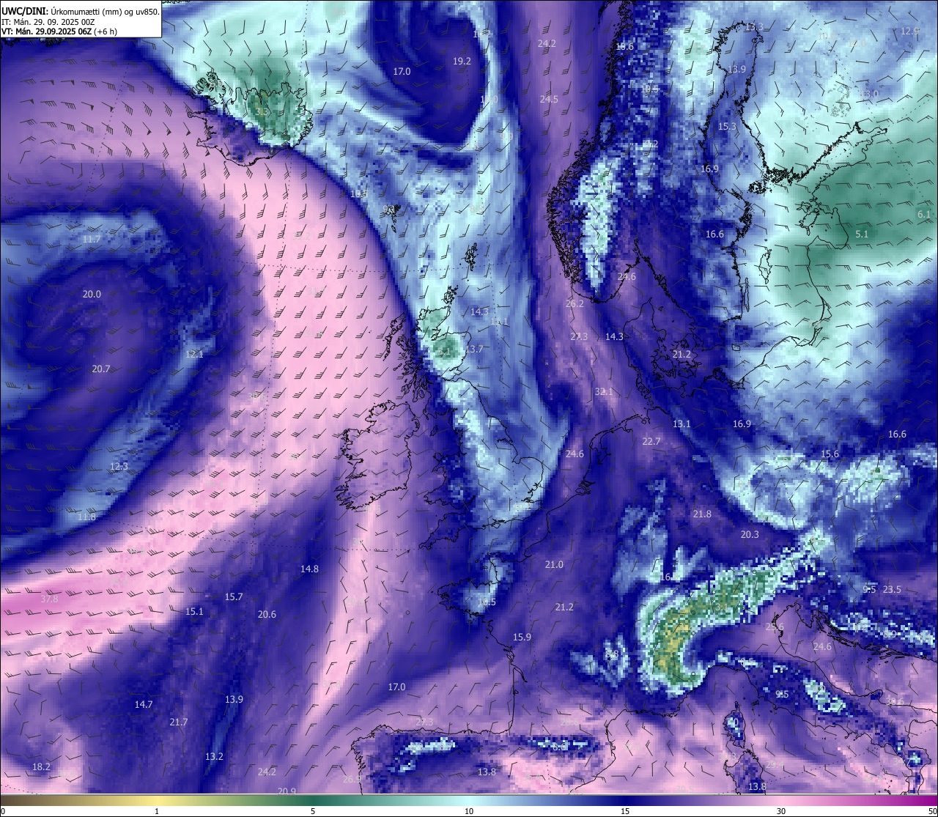Click the 12.1 value label
Image resolution: width=938 pixels, height=817 pixels.
coord(194,355)
